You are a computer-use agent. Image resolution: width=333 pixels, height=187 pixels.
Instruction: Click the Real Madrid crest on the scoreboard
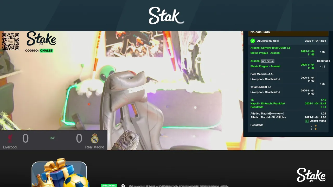click(95, 138)
